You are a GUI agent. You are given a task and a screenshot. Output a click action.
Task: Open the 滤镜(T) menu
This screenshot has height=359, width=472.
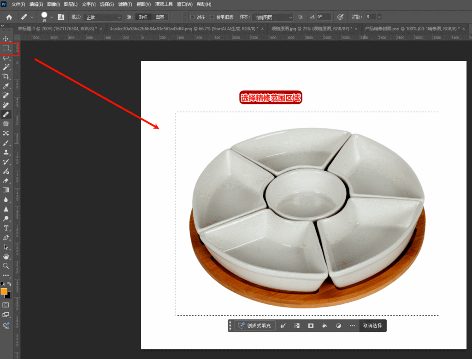[x=125, y=4]
